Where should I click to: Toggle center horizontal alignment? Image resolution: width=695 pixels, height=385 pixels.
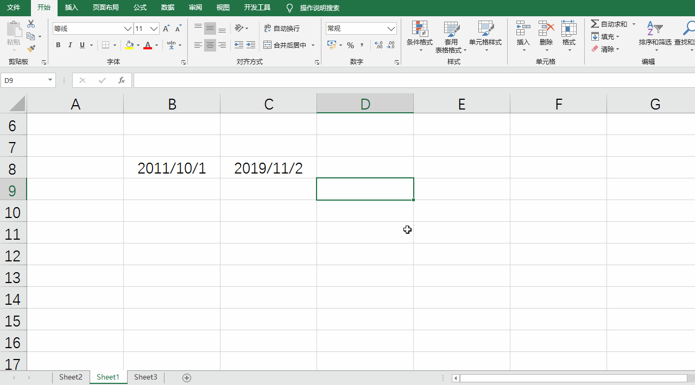tap(210, 46)
